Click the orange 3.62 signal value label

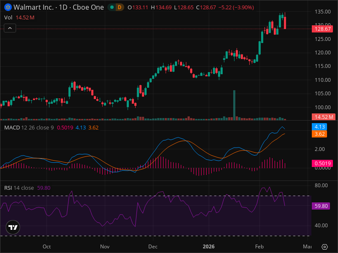[319, 134]
